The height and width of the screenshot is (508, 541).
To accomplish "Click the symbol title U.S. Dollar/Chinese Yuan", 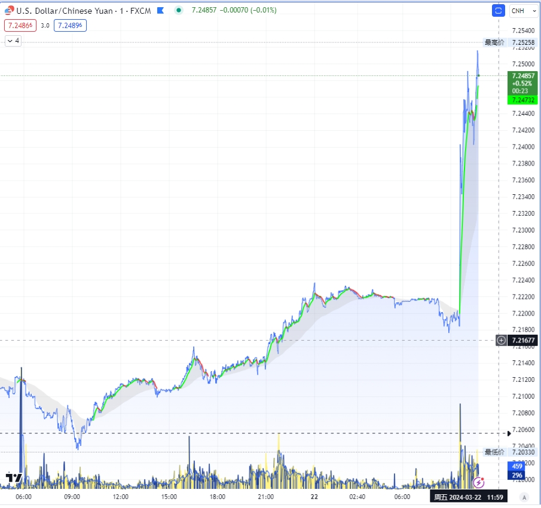I will 65,11.
